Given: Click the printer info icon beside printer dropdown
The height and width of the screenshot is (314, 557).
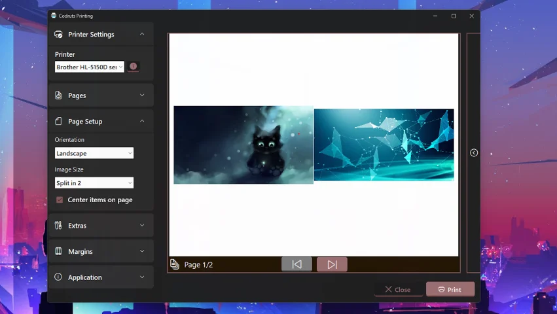Looking at the screenshot, I should pyautogui.click(x=134, y=67).
